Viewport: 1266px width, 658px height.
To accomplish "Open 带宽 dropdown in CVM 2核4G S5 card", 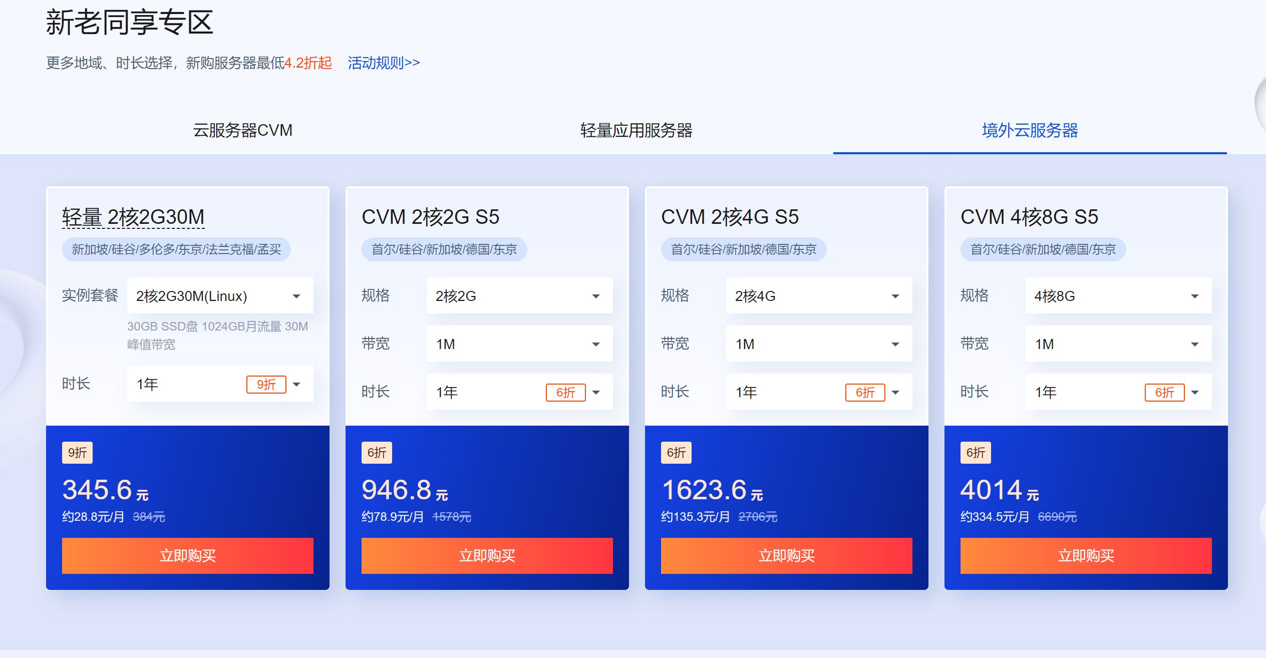I will click(x=819, y=344).
